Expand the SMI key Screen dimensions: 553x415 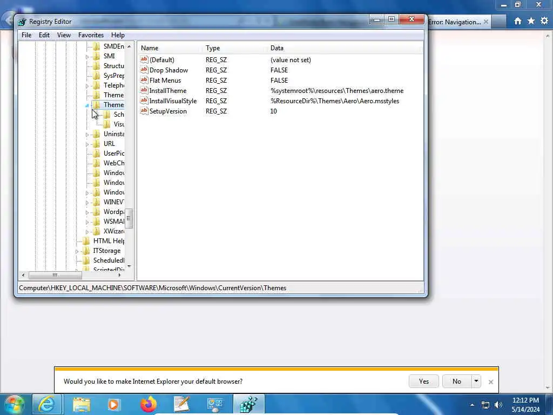tap(87, 56)
